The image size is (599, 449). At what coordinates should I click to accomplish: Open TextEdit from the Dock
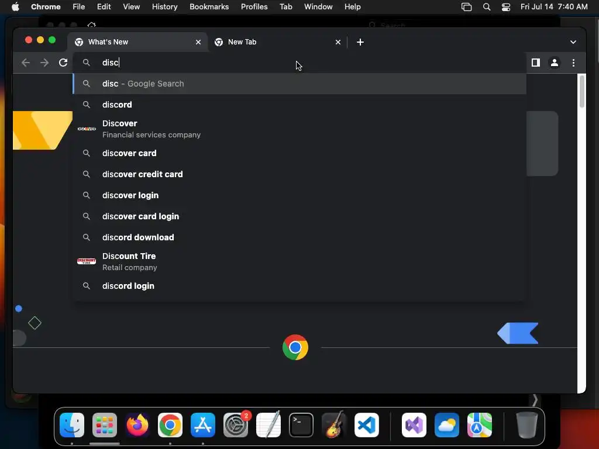[x=268, y=425]
